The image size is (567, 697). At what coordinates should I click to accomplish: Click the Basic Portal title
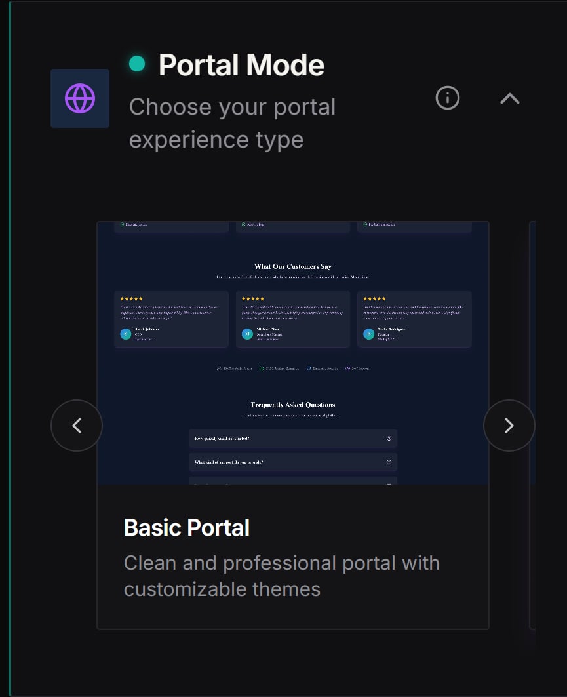pos(187,528)
